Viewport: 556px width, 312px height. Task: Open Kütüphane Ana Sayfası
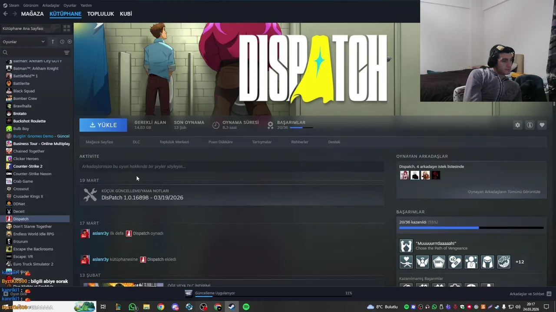(23, 28)
